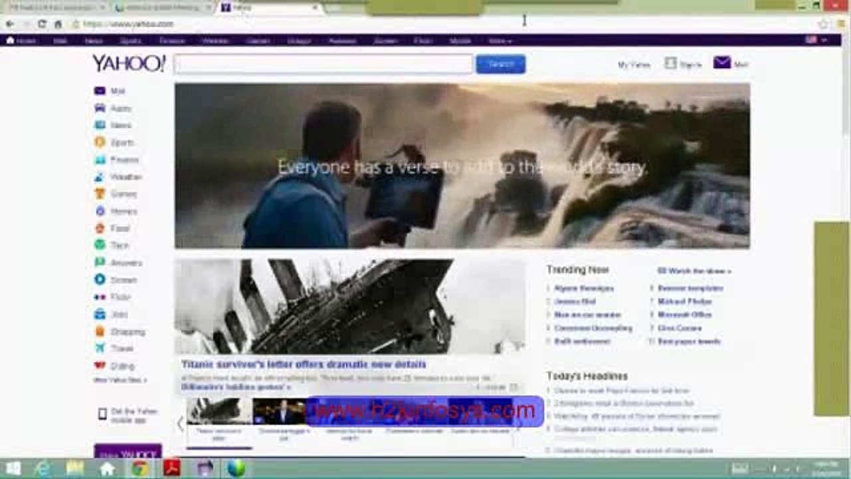Open Best paper towels trending link
851x479 pixels.
[689, 341]
